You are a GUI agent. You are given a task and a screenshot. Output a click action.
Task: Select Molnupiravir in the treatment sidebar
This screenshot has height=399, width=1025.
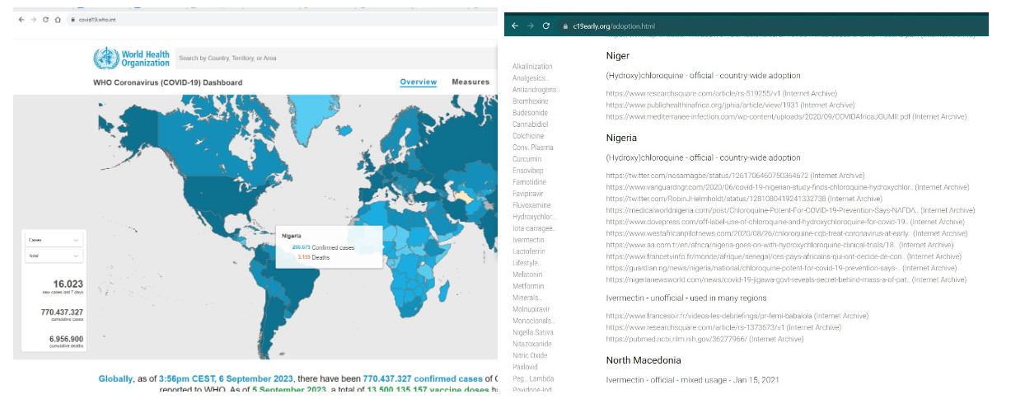pos(531,309)
